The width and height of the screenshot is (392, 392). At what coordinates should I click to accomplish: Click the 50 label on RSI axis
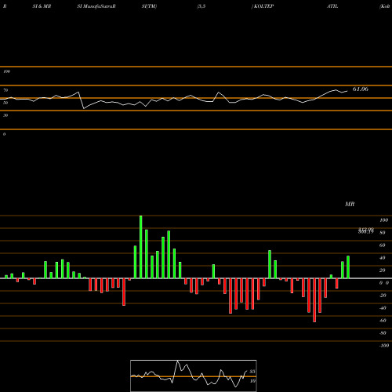(5, 103)
